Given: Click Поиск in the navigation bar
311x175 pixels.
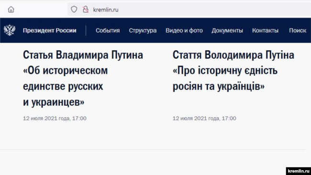Looking at the screenshot, I should (298, 30).
